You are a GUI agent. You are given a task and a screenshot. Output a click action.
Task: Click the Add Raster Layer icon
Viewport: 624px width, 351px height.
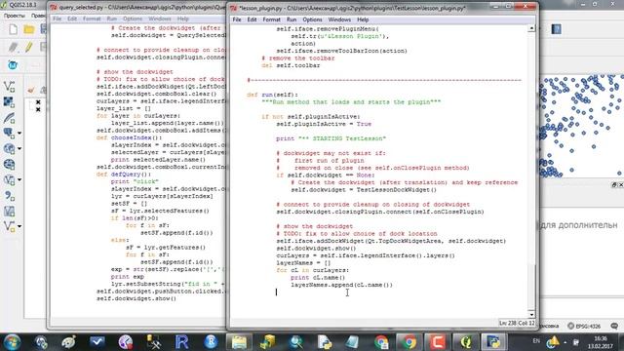click(9, 101)
